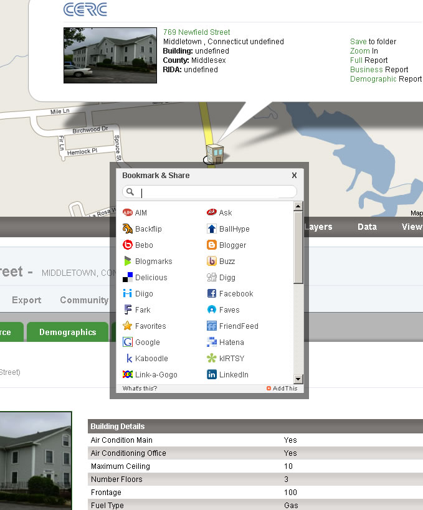Select the Frontage value 100

[x=290, y=493]
